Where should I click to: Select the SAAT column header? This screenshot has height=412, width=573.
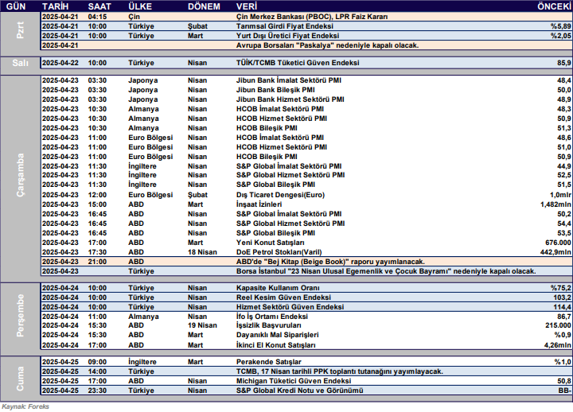(99, 6)
